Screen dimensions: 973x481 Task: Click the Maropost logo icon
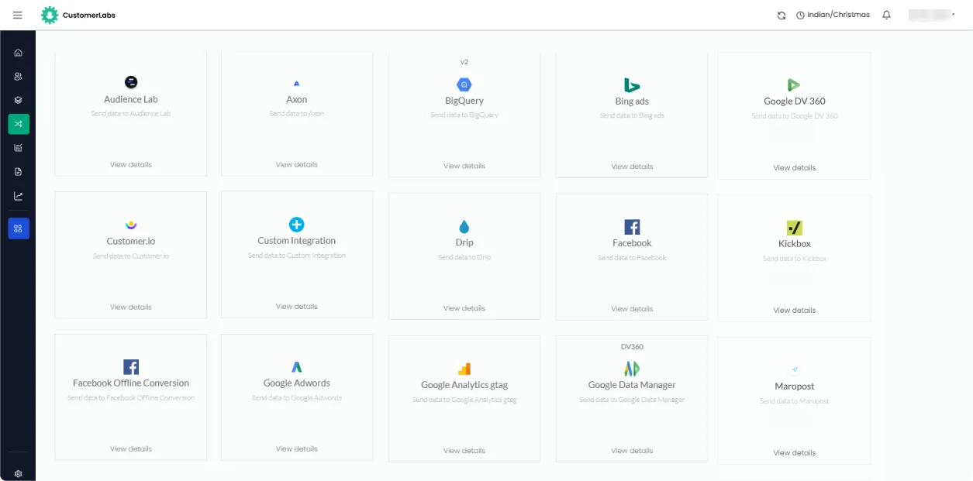795,370
